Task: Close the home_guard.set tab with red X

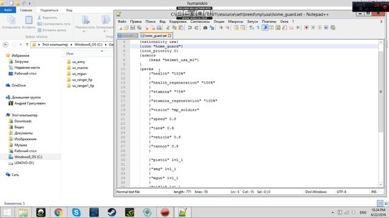Action: pos(170,36)
